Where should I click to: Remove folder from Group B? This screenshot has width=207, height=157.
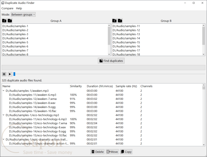(x=120, y=21)
